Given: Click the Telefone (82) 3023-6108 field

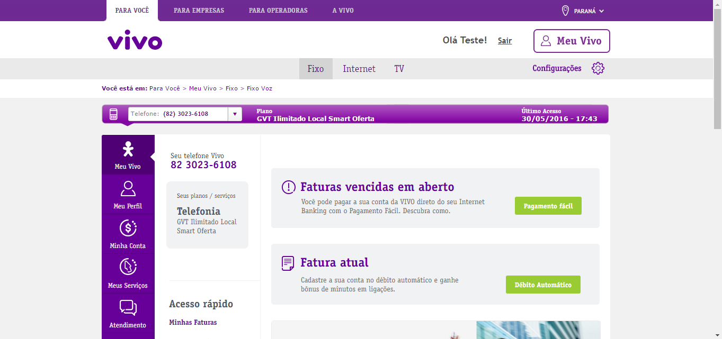Looking at the screenshot, I should click(185, 114).
